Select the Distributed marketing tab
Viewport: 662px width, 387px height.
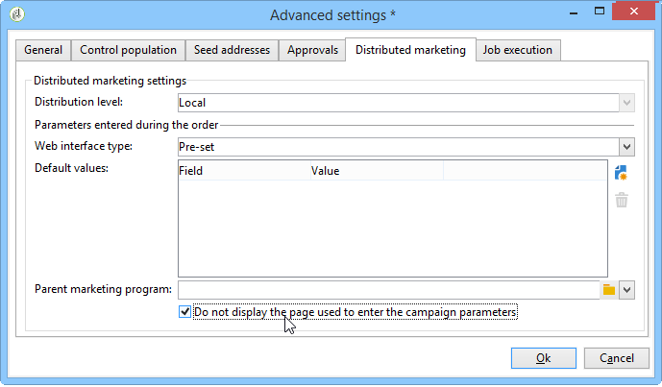[x=410, y=50]
